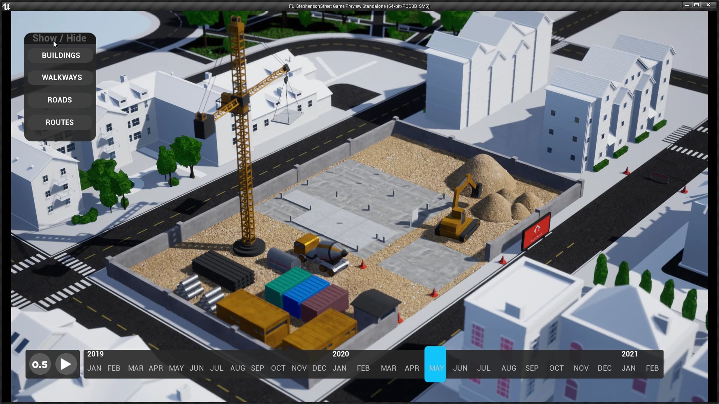Jump to JUN 2019 on timeline
The height and width of the screenshot is (404, 719).
click(x=197, y=368)
